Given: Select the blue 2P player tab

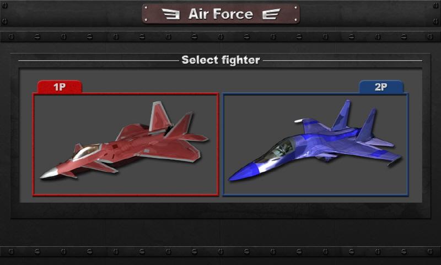Looking at the screenshot, I should click(381, 87).
